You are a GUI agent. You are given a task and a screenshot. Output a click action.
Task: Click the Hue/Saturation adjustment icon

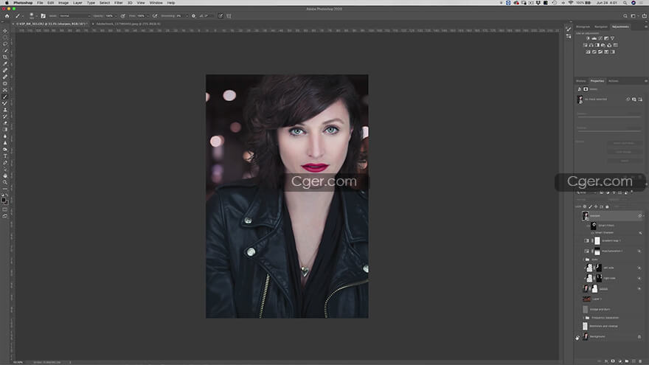[x=585, y=45]
